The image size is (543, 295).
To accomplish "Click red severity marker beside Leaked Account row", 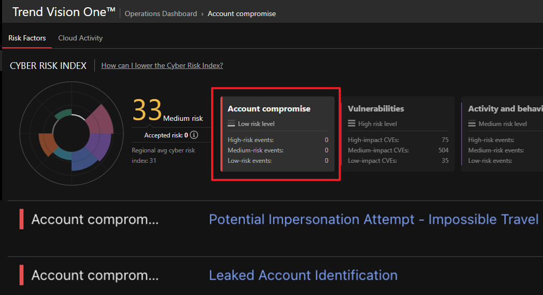I will [x=21, y=275].
